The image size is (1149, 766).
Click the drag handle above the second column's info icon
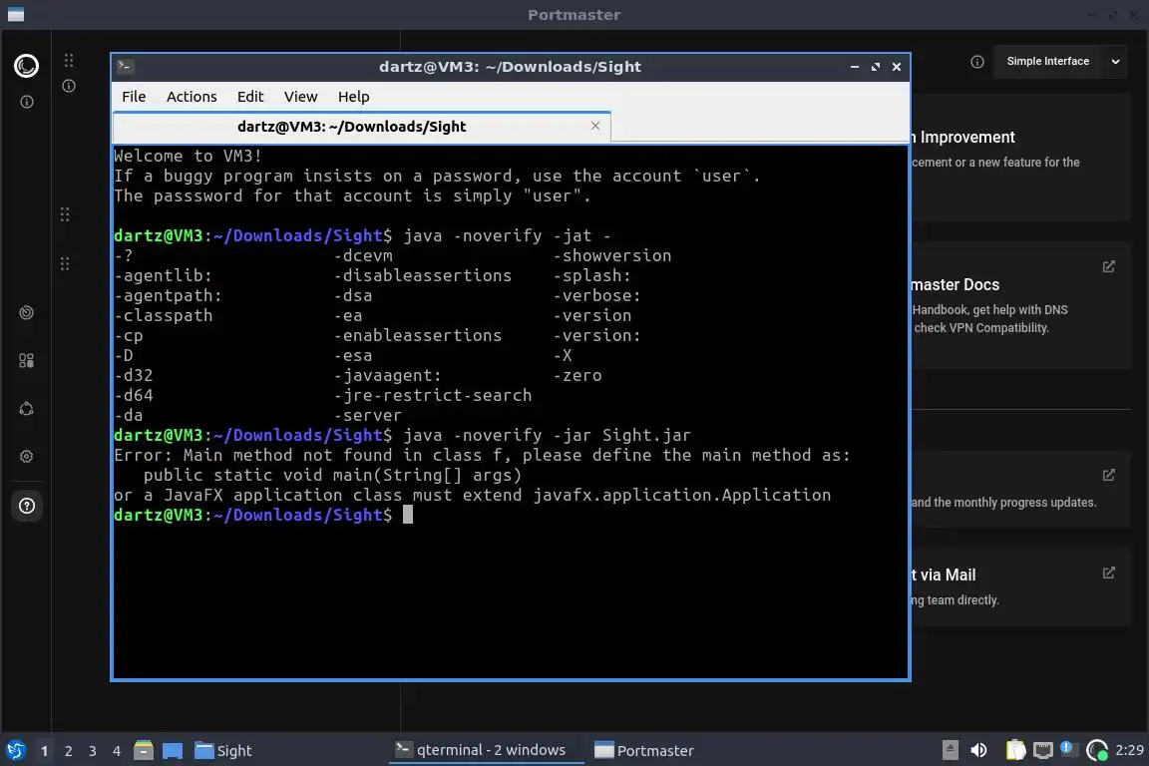69,60
